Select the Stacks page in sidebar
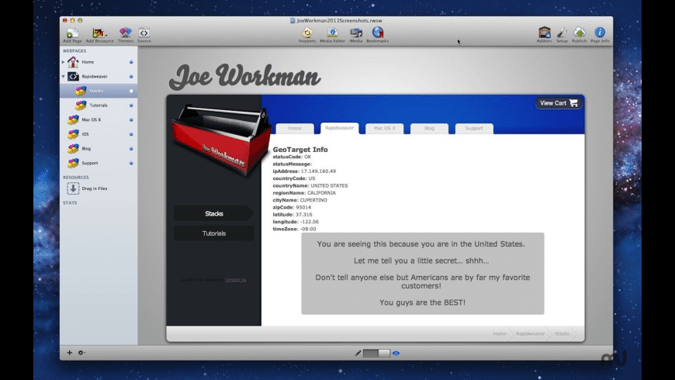Viewport: 675px width, 380px height. [99, 91]
